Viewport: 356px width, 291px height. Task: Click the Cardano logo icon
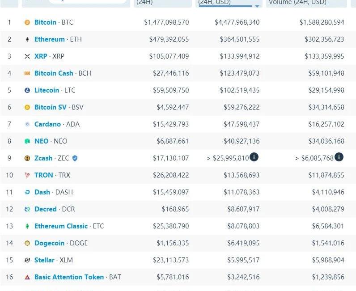coord(27,124)
